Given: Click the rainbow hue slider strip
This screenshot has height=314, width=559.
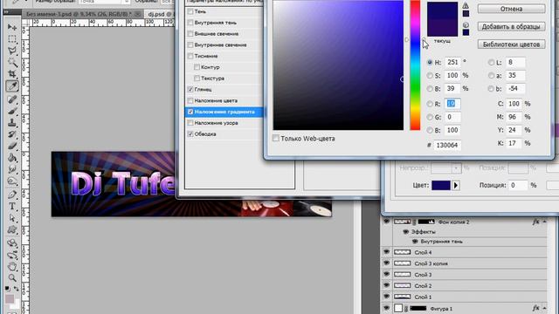Looking at the screenshot, I should tap(415, 65).
